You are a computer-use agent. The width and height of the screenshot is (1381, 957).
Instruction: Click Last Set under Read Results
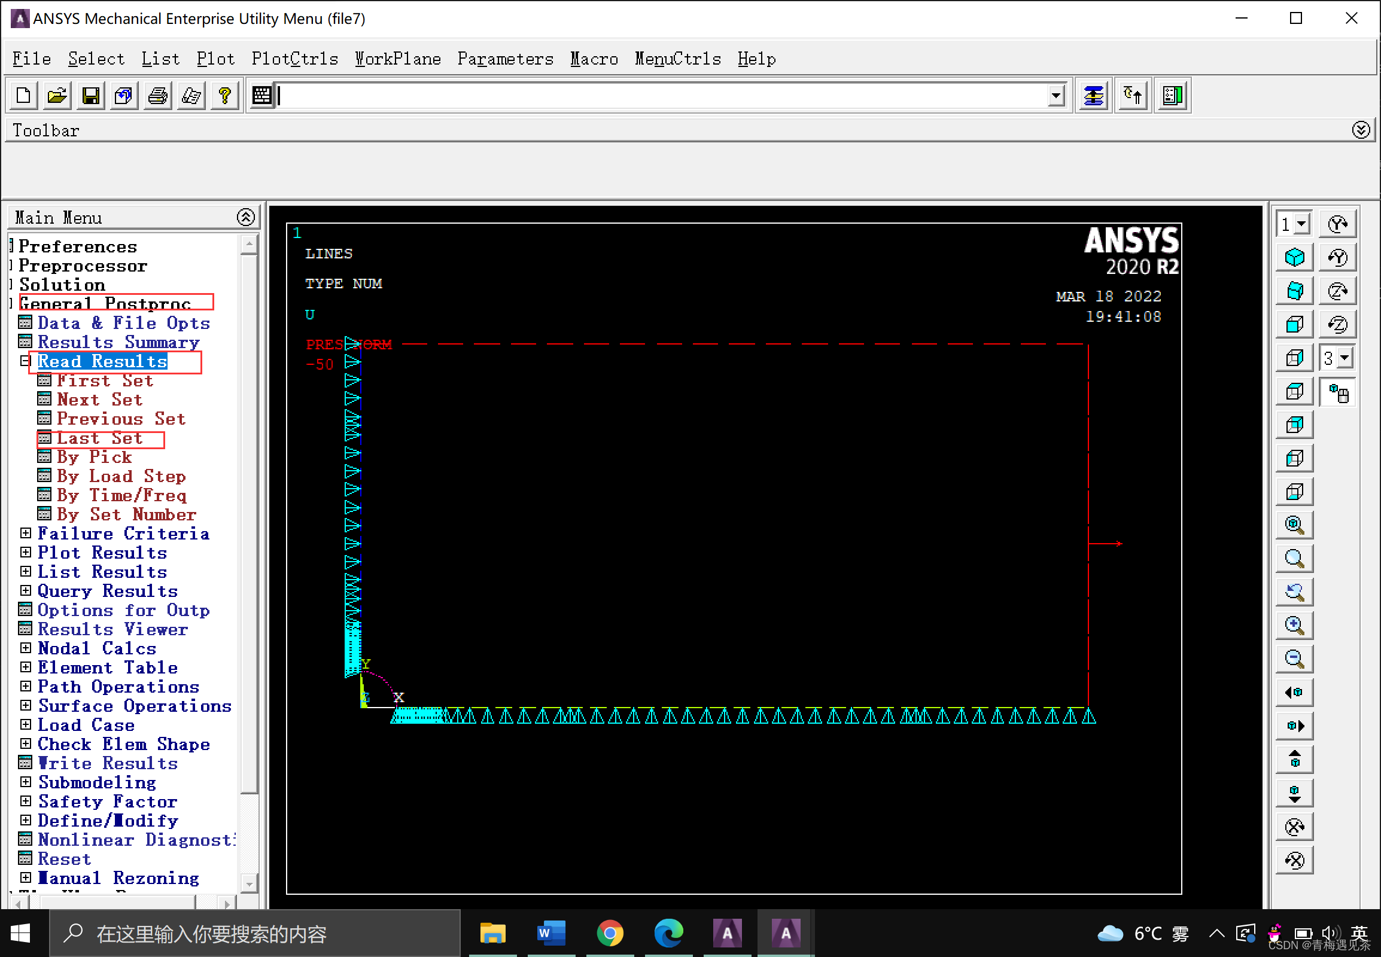tap(99, 438)
